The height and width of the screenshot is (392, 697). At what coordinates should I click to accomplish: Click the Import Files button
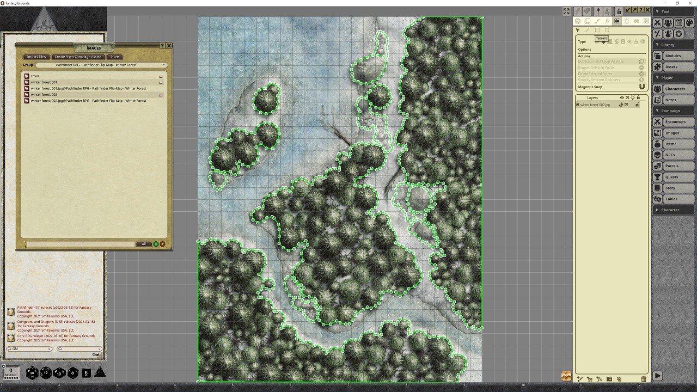click(36, 57)
